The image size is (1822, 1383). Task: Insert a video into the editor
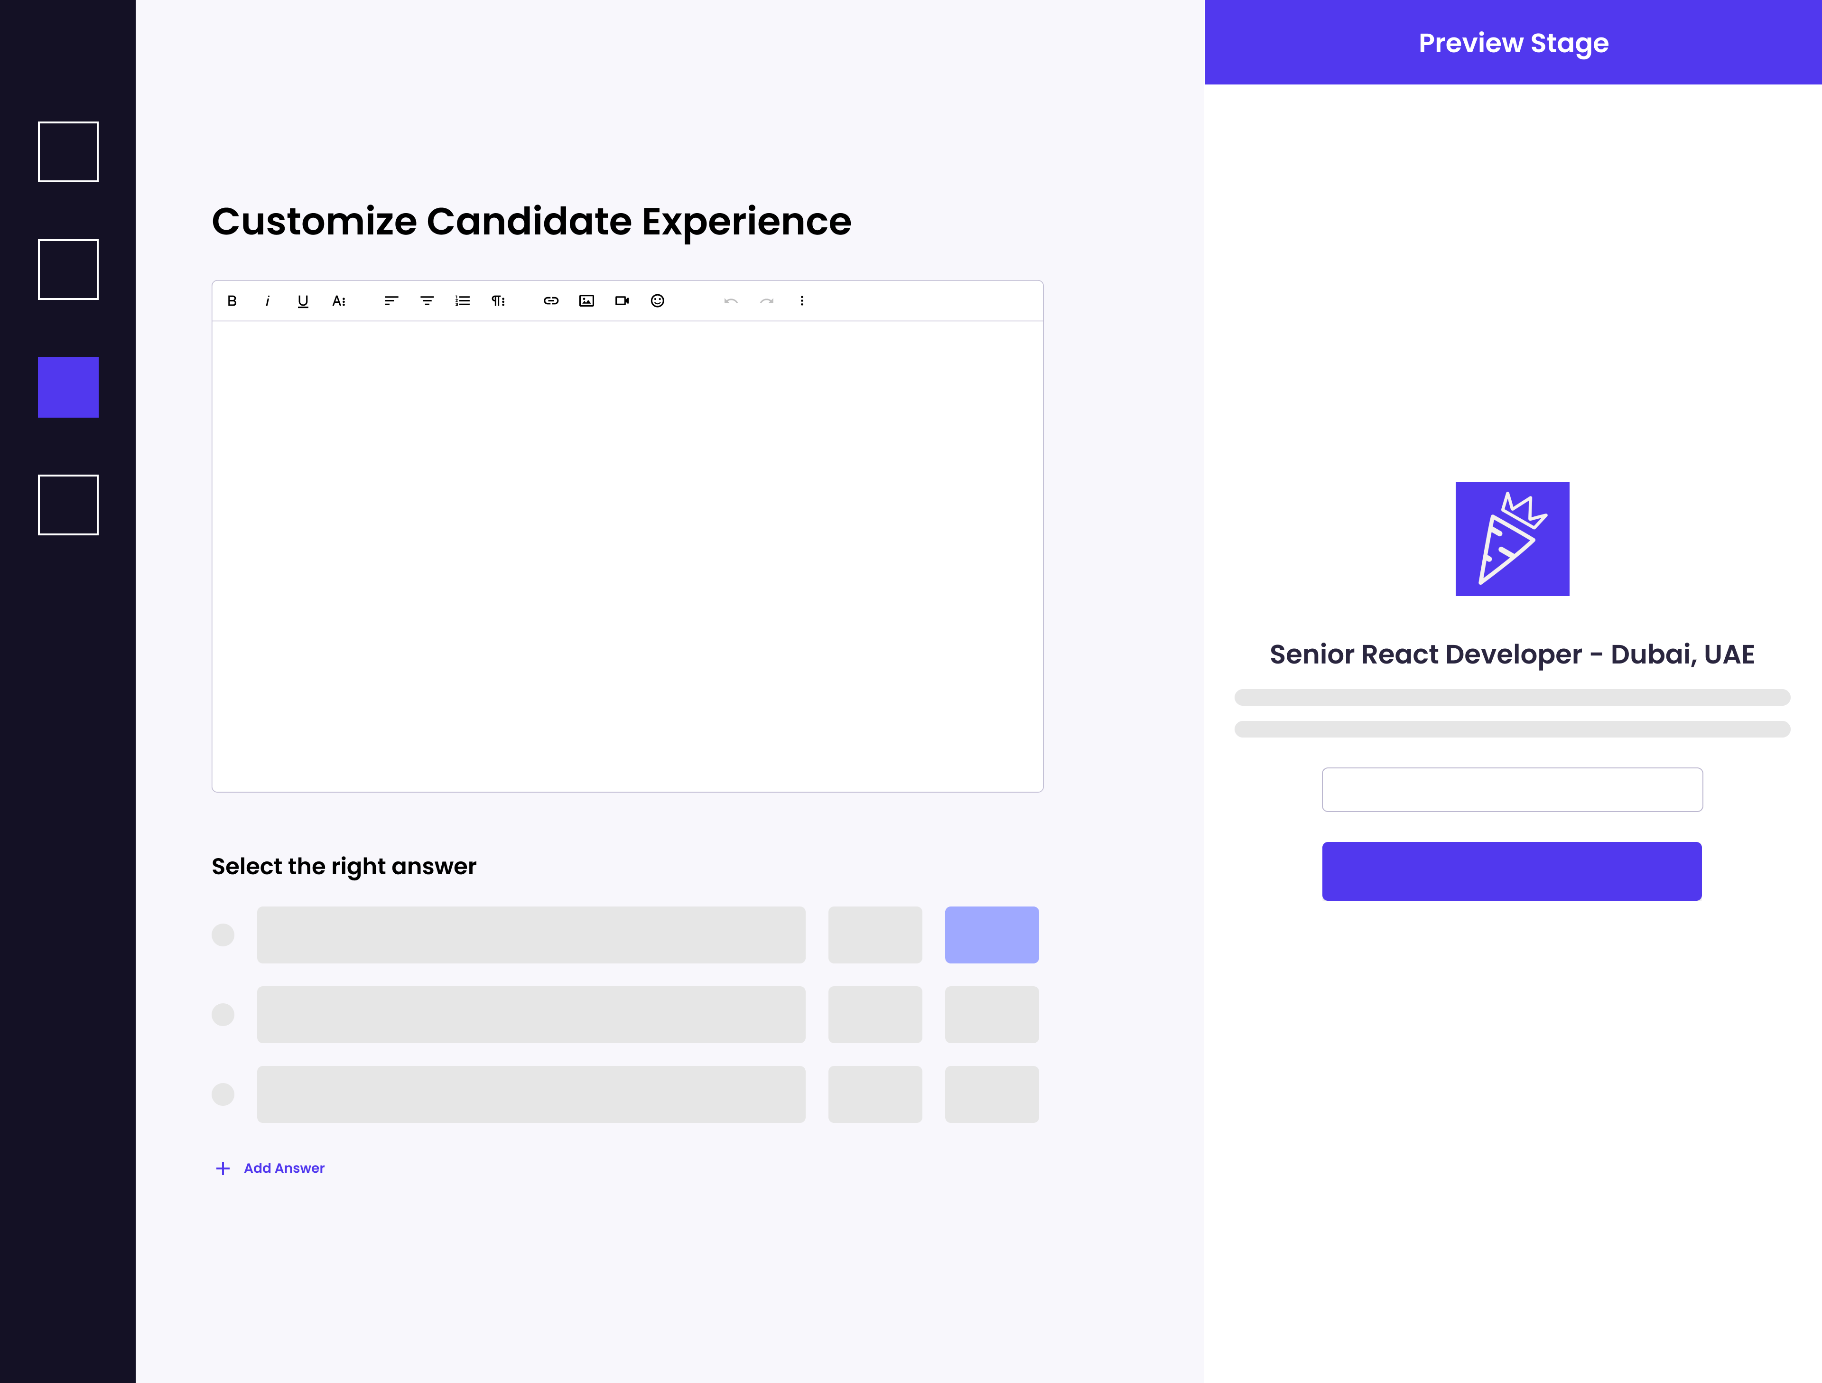click(x=622, y=300)
